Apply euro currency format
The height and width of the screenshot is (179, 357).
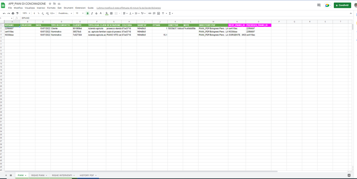[34, 14]
